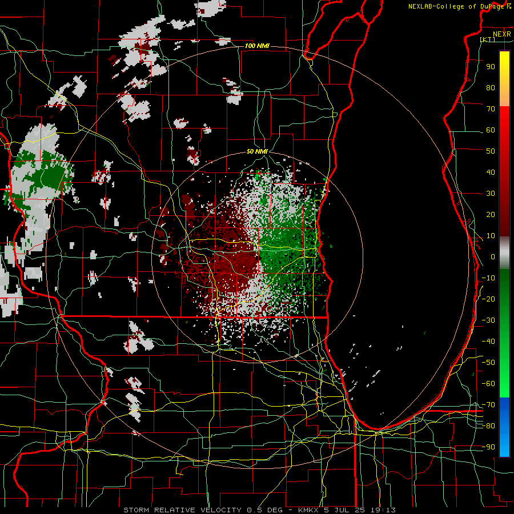Image resolution: width=514 pixels, height=514 pixels.
Task: Click the 40 value on velocity scale
Action: (x=491, y=172)
